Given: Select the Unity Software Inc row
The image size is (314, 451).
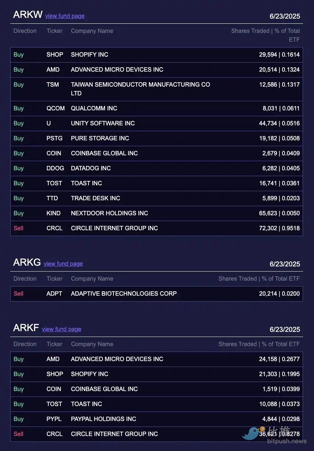Looking at the screenshot, I should pos(157,123).
